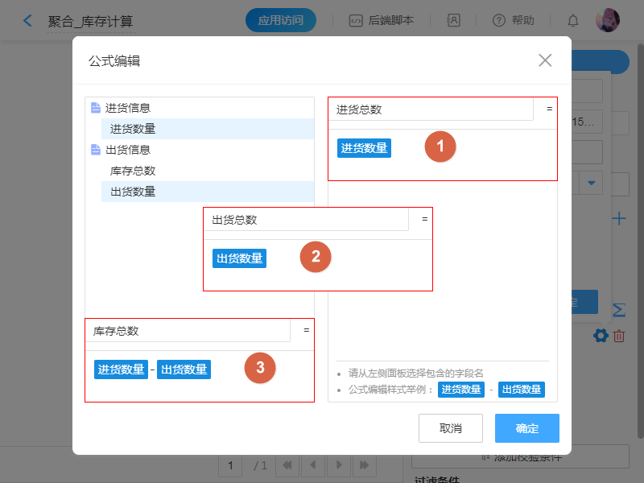
Task: Select 进货信息 in the field tree
Action: (x=127, y=108)
